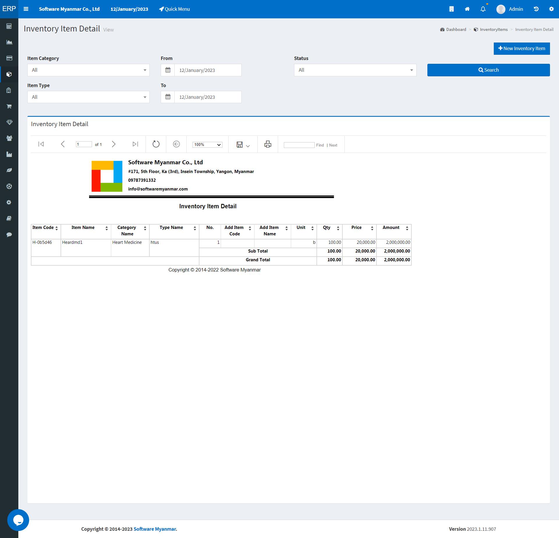This screenshot has width=559, height=538.
Task: Open the 100% zoom dropdown
Action: 207,144
